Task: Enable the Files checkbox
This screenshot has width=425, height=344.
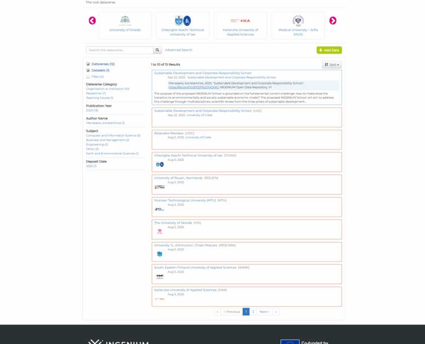Action: click(x=88, y=76)
